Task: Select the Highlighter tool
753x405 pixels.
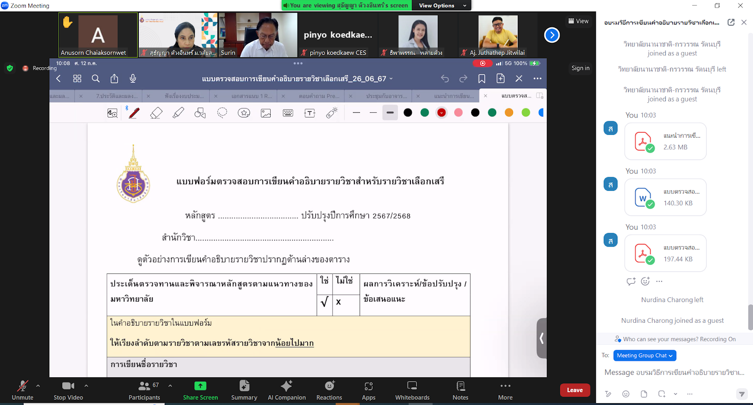Action: pos(178,113)
